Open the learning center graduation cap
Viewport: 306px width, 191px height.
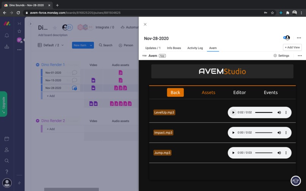coord(296,181)
